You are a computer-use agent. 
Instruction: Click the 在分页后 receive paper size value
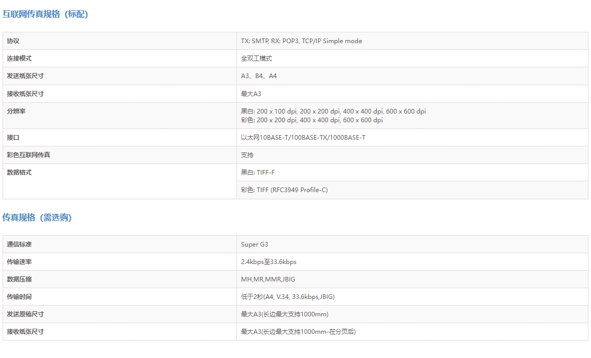[x=298, y=332]
